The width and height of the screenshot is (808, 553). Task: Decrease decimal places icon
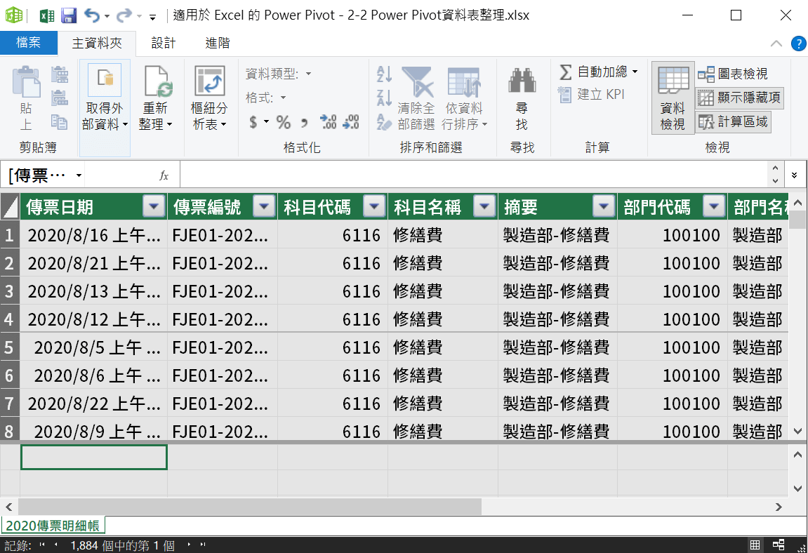pos(351,122)
